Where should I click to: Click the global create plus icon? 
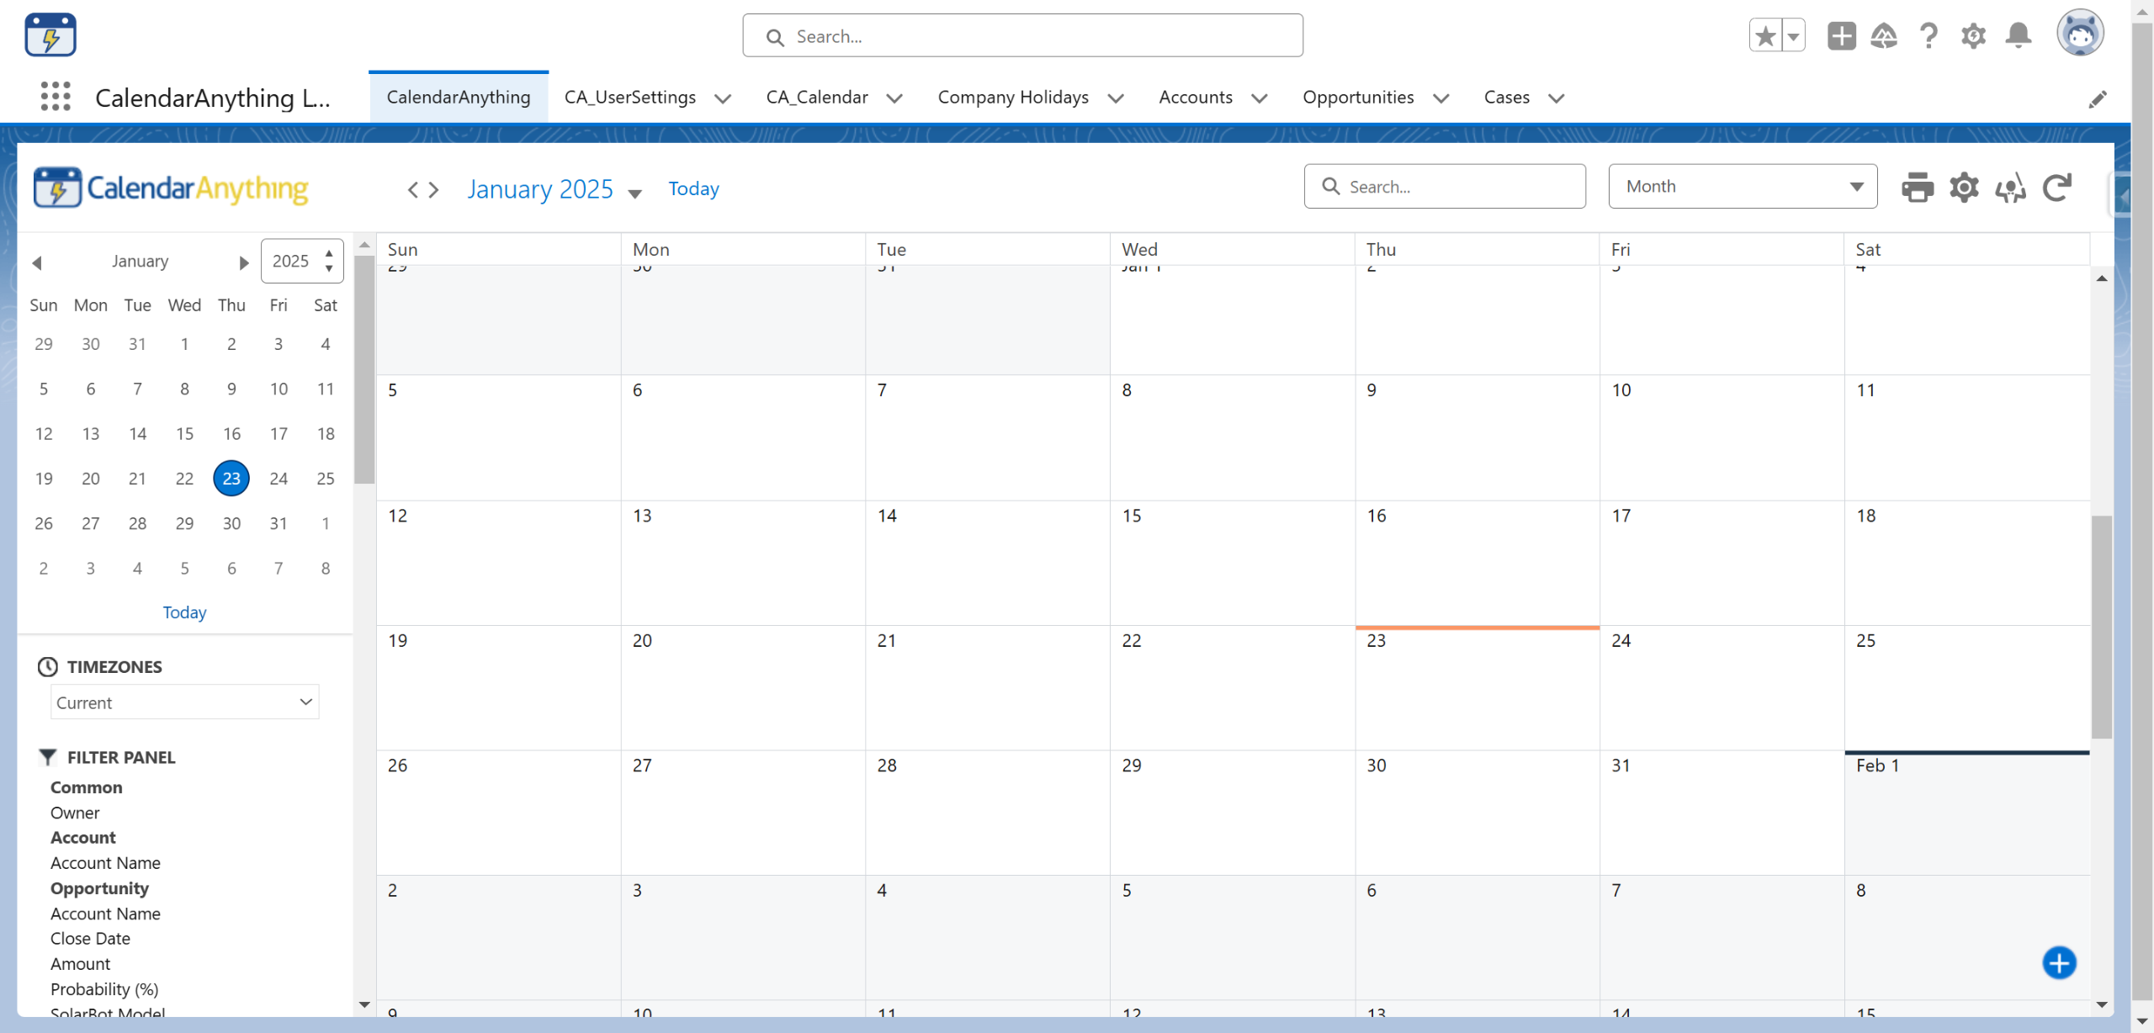point(1841,35)
